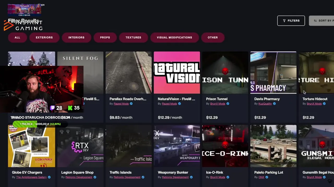Viewport: 334px width, 187px height.
Task: Click the Traffic Islands title
Action: (121, 172)
